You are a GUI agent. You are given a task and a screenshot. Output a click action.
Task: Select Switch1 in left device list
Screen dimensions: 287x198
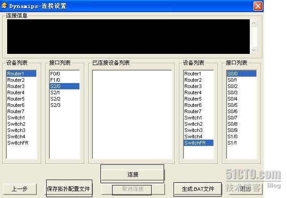pyautogui.click(x=21, y=118)
